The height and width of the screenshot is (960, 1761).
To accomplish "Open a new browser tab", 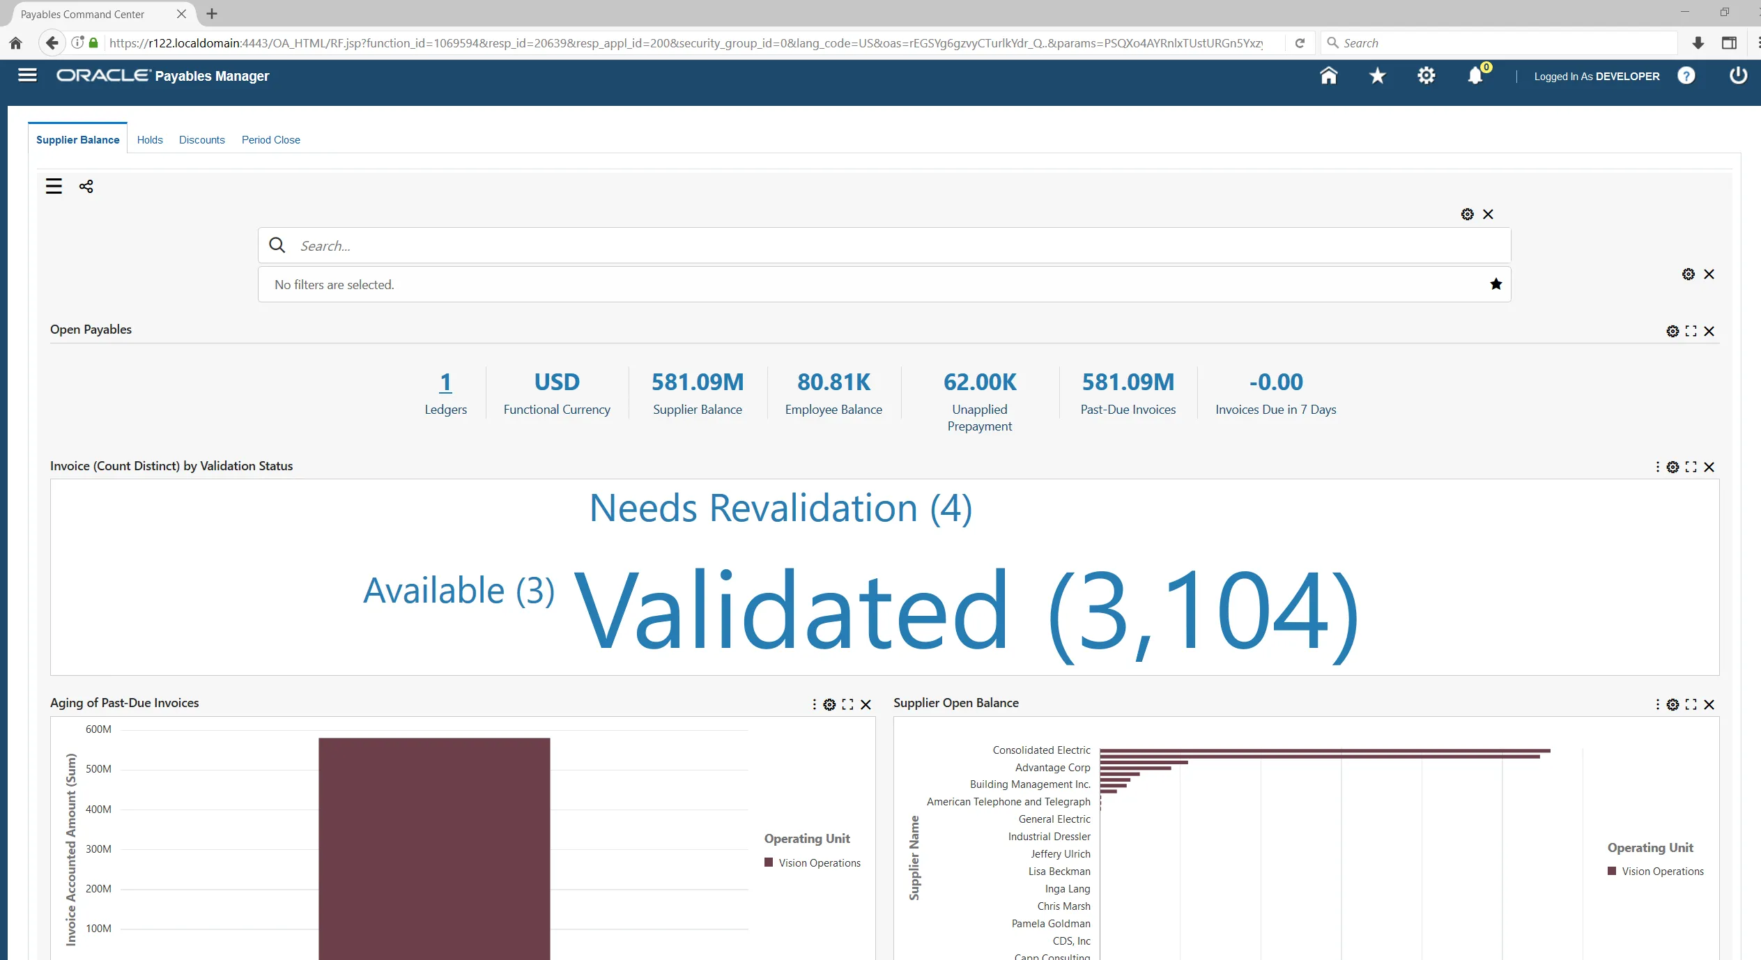I will (x=212, y=13).
